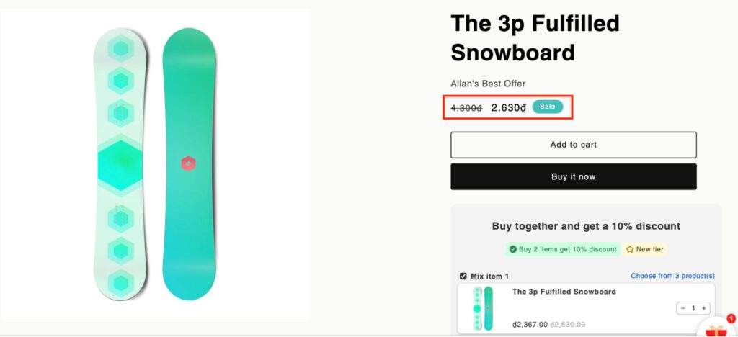Click the discounted price 2.630₫
The width and height of the screenshot is (738, 337).
tap(509, 107)
